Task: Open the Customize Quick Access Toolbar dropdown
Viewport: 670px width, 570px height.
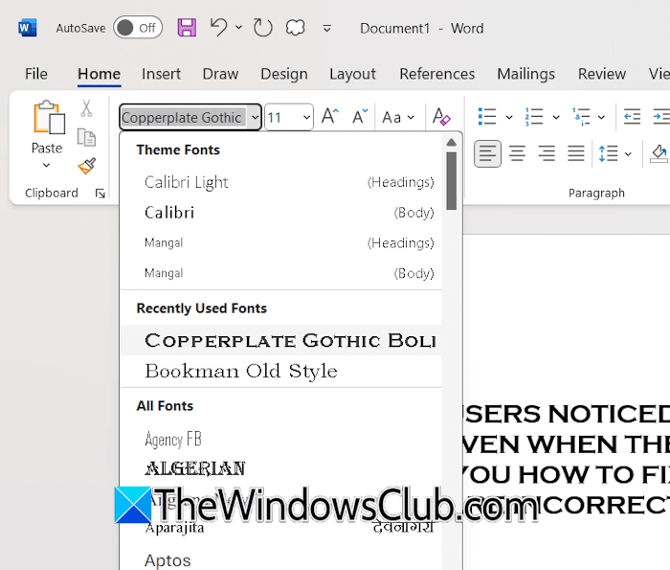Action: (x=327, y=29)
